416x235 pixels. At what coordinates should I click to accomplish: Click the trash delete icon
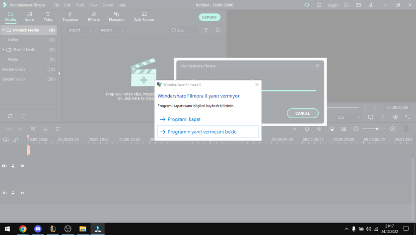[x=33, y=129]
